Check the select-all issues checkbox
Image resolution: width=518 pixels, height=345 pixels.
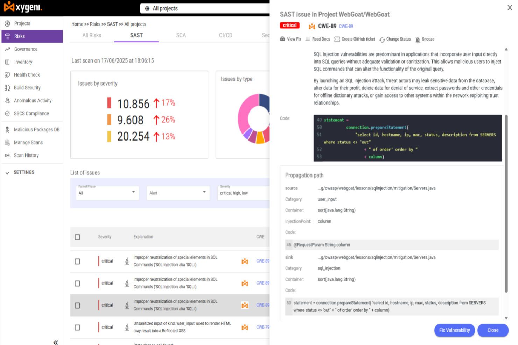tap(77, 237)
